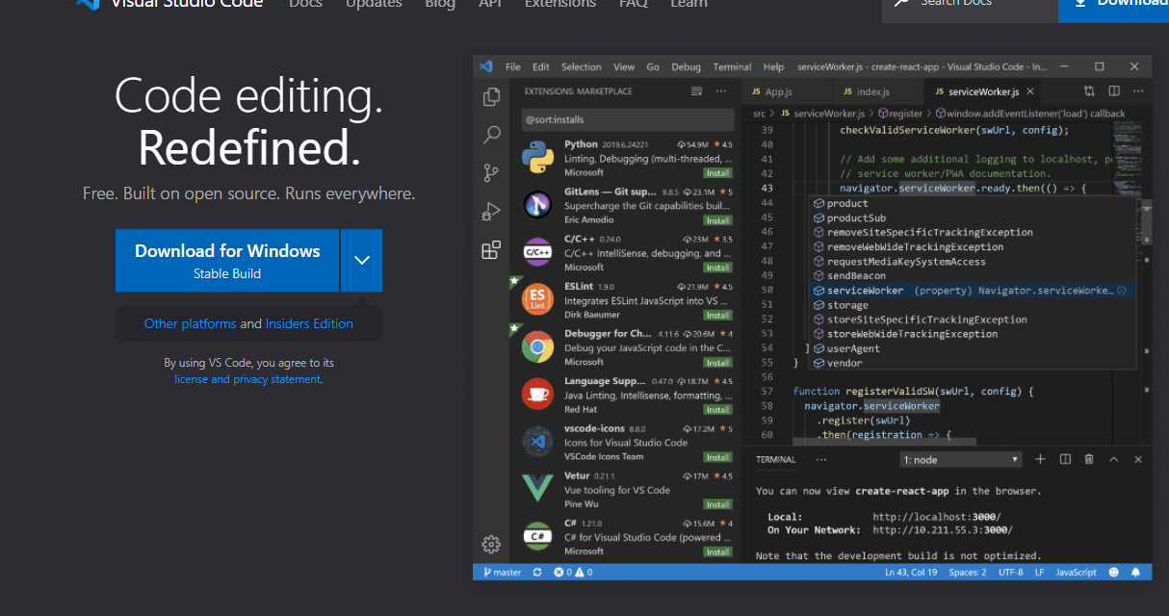This screenshot has height=616, width=1169.
Task: Click Install for the C# extension
Action: (717, 552)
